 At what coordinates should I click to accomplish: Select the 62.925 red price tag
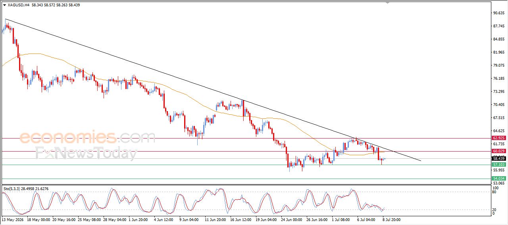(498, 138)
